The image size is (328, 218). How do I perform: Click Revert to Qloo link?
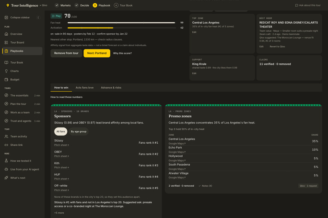pyautogui.click(x=277, y=47)
